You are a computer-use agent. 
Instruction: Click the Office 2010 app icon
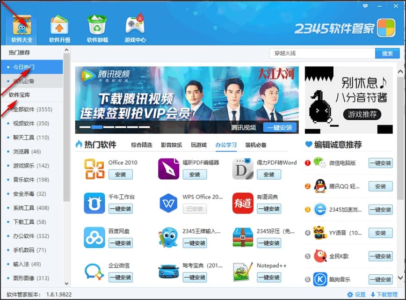click(x=94, y=169)
